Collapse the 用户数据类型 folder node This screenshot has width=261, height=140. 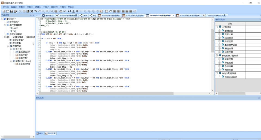5,25
